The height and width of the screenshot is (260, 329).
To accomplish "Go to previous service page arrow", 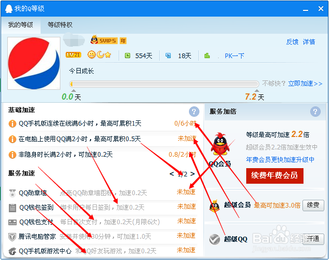I will point(172,174).
